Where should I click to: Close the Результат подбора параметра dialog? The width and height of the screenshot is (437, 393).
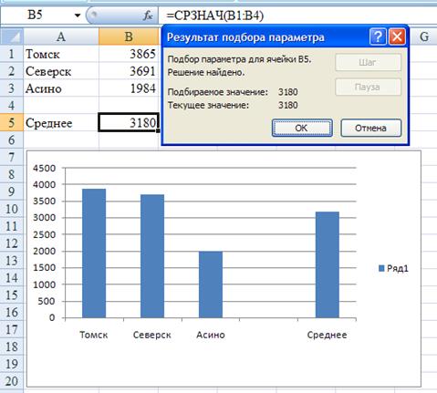pos(397,36)
